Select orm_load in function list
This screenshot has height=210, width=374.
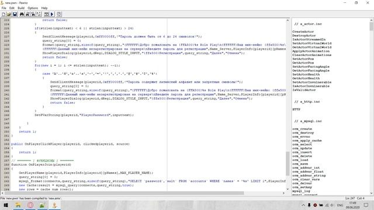[300, 160]
